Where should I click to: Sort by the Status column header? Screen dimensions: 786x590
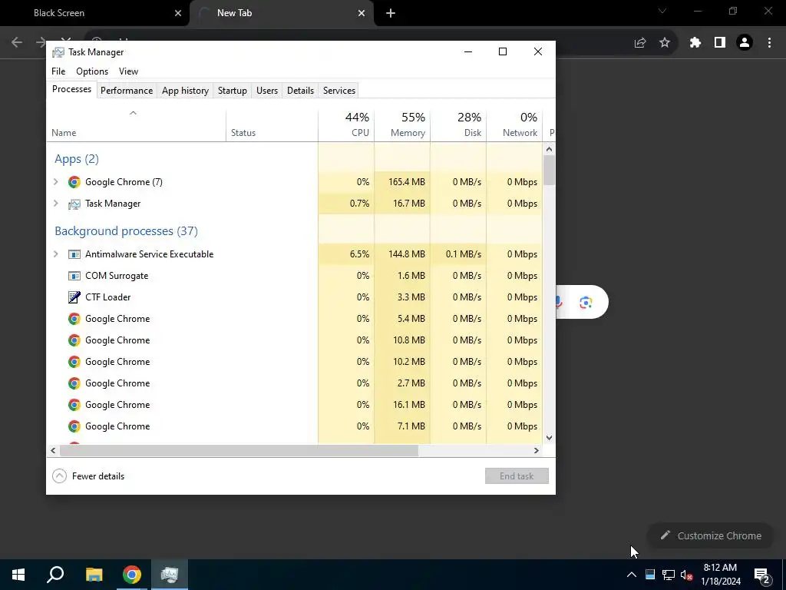click(x=272, y=124)
